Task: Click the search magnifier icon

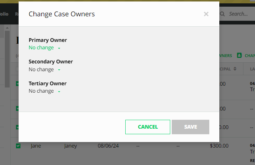Action: (223, 14)
